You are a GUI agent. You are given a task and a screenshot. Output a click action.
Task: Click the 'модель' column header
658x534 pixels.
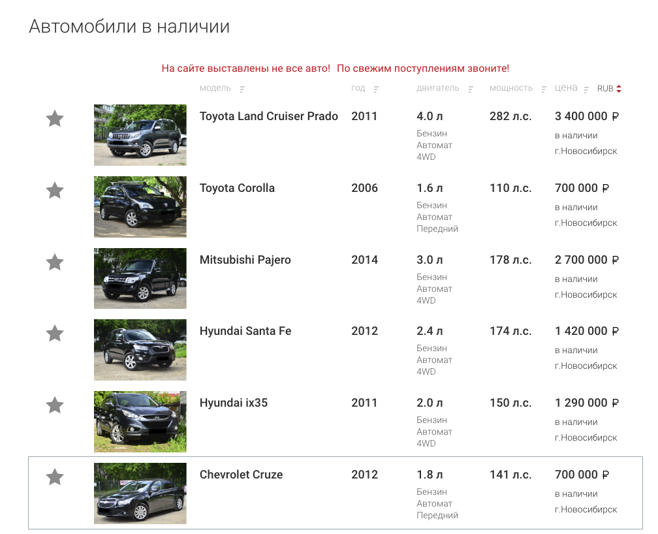pos(215,88)
